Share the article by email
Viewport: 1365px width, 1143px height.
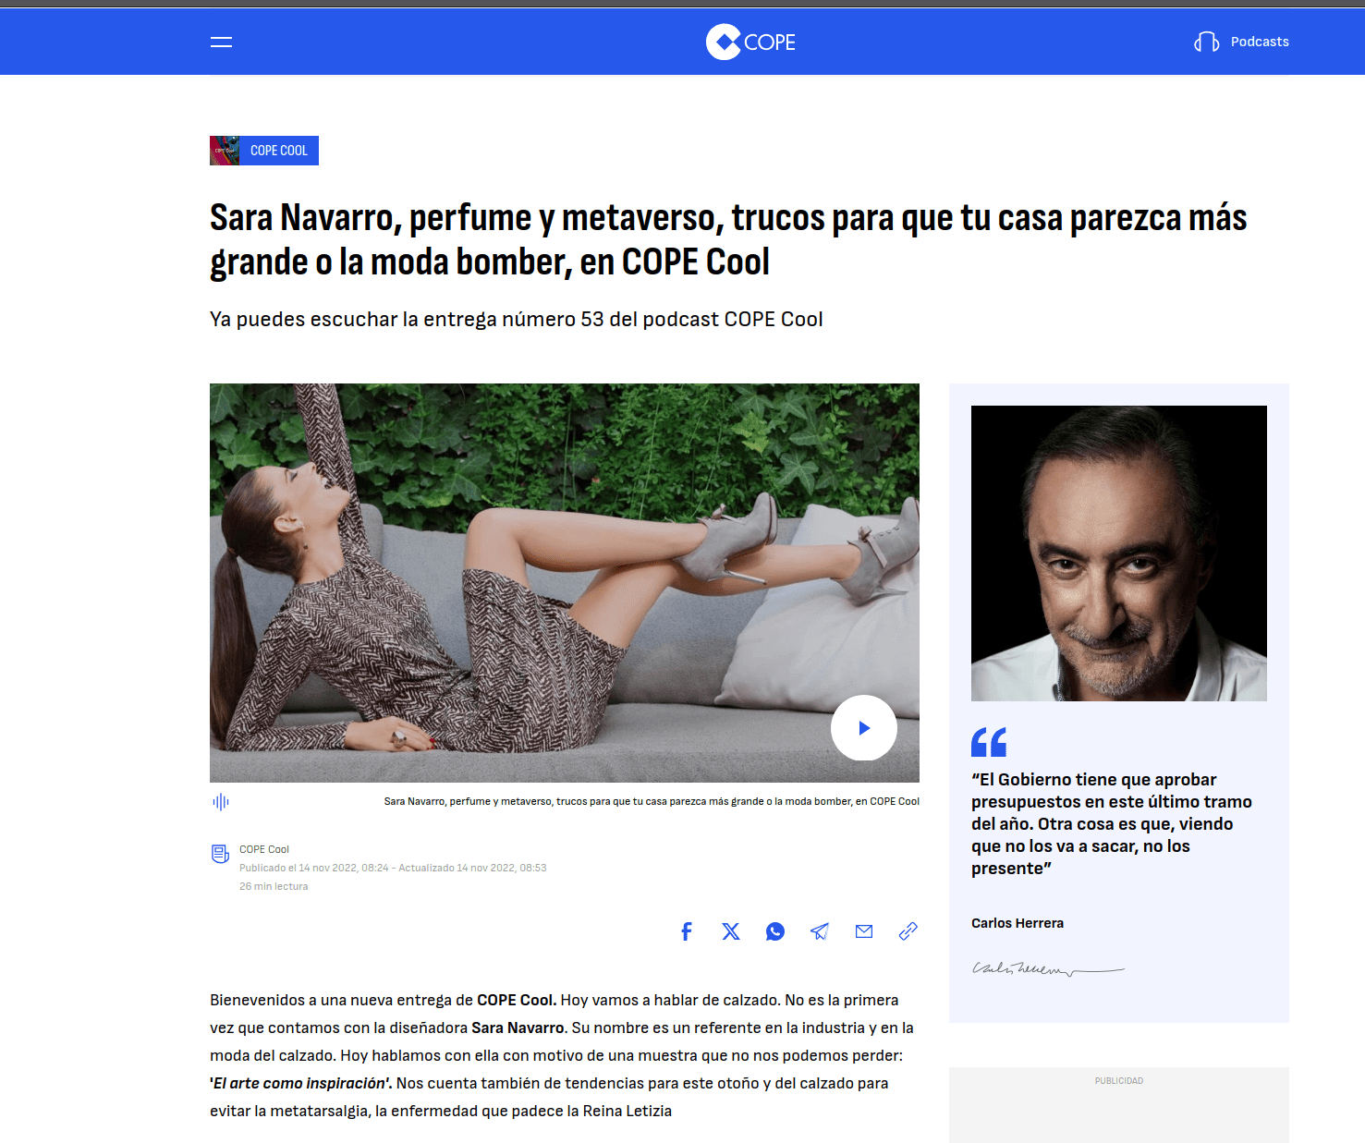(864, 931)
